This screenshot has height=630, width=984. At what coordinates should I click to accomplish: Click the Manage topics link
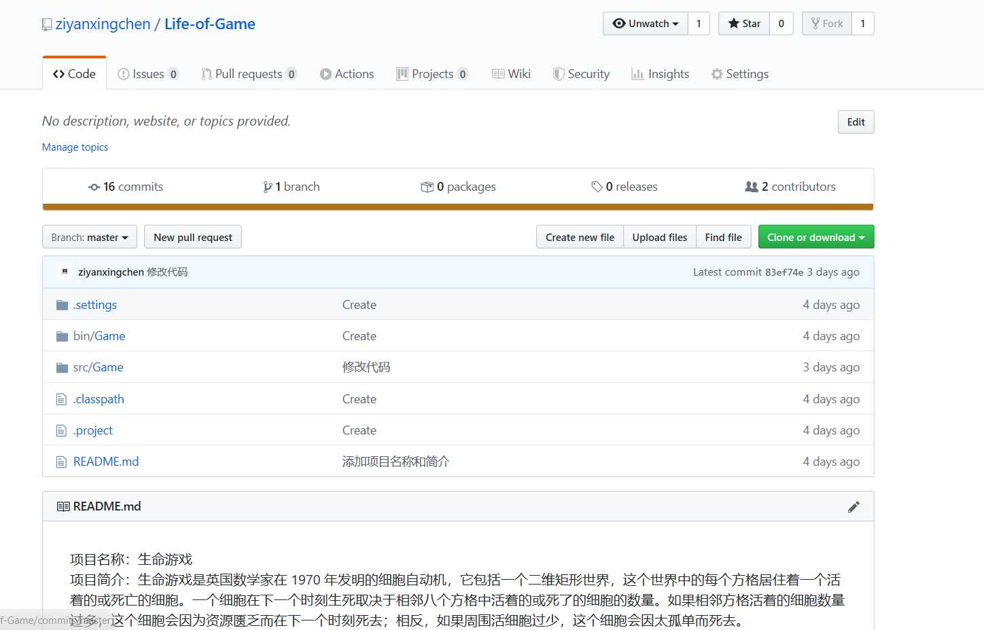click(75, 147)
